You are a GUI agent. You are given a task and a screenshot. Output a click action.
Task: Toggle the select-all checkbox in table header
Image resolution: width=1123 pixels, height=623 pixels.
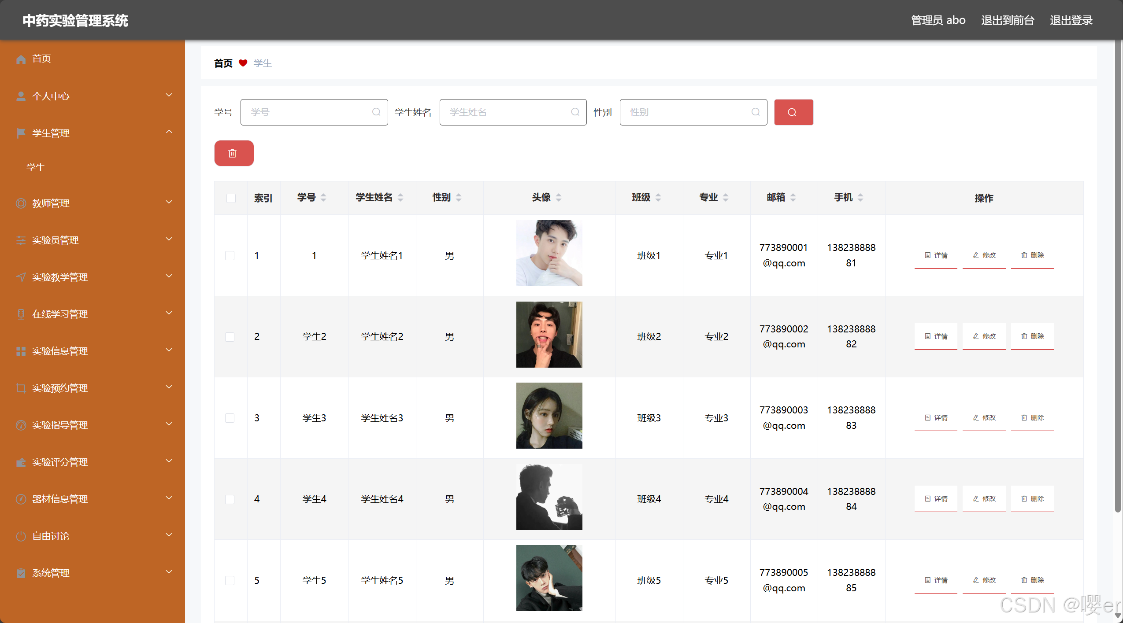231,198
